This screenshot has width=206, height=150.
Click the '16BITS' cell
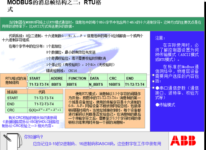(x=116, y=84)
